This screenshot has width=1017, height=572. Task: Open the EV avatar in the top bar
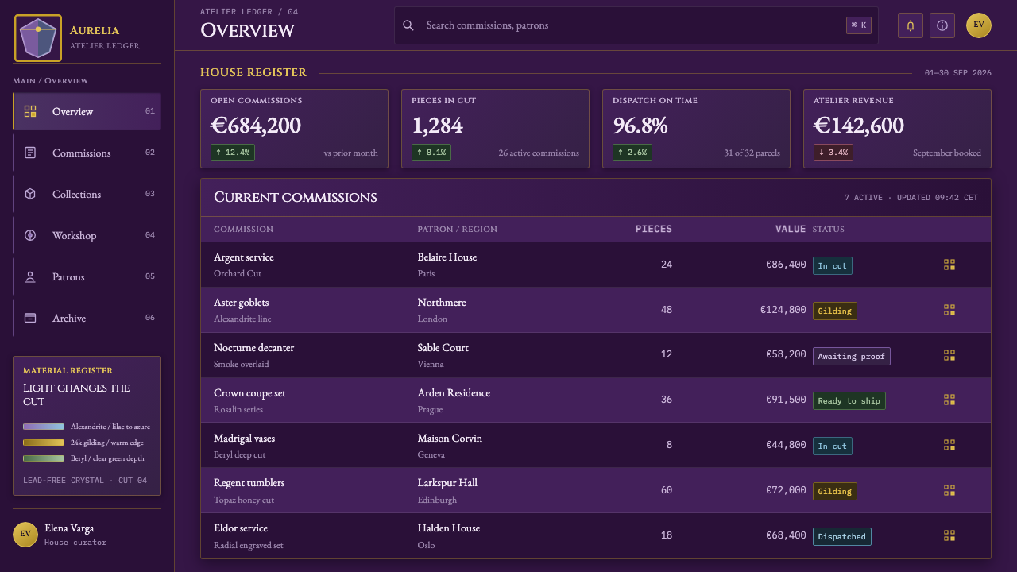pyautogui.click(x=979, y=25)
